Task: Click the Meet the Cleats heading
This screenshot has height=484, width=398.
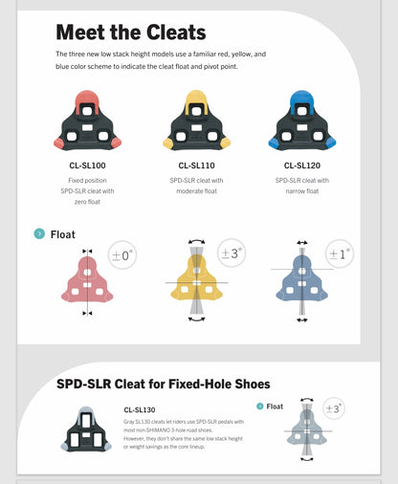Action: point(131,33)
